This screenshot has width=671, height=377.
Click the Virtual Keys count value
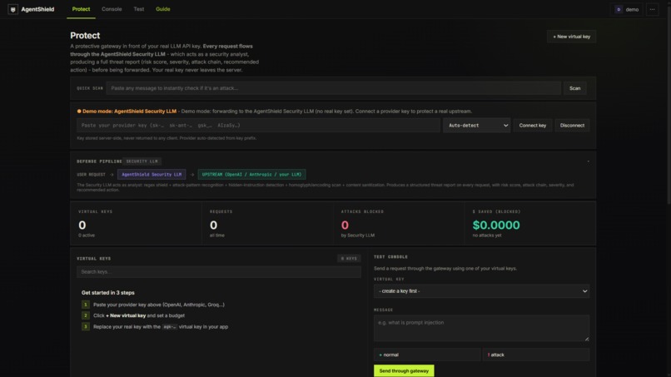[x=82, y=225]
